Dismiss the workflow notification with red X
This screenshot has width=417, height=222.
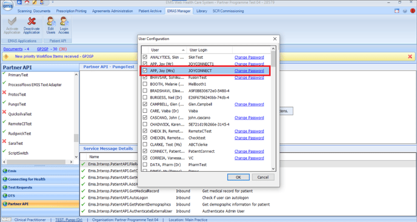pos(410,56)
